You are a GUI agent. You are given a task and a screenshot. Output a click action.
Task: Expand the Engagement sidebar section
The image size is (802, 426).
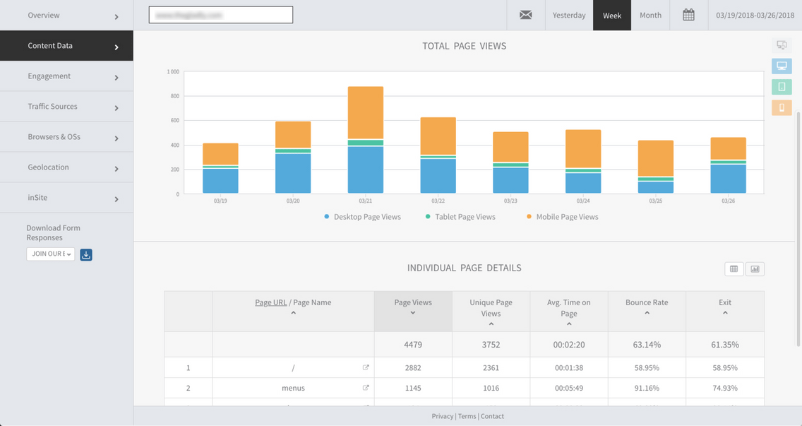(66, 76)
